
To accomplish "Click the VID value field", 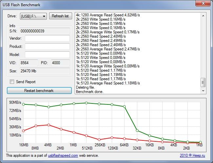I will pos(29,63).
